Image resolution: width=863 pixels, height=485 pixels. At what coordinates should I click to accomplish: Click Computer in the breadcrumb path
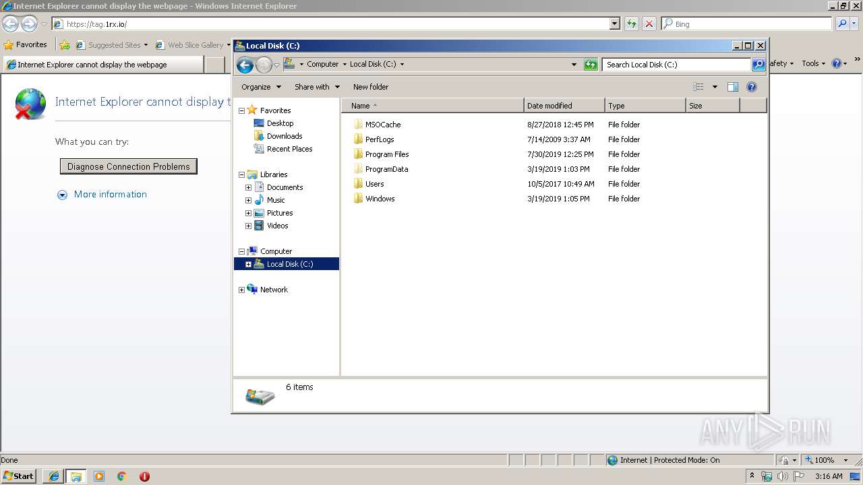click(322, 65)
